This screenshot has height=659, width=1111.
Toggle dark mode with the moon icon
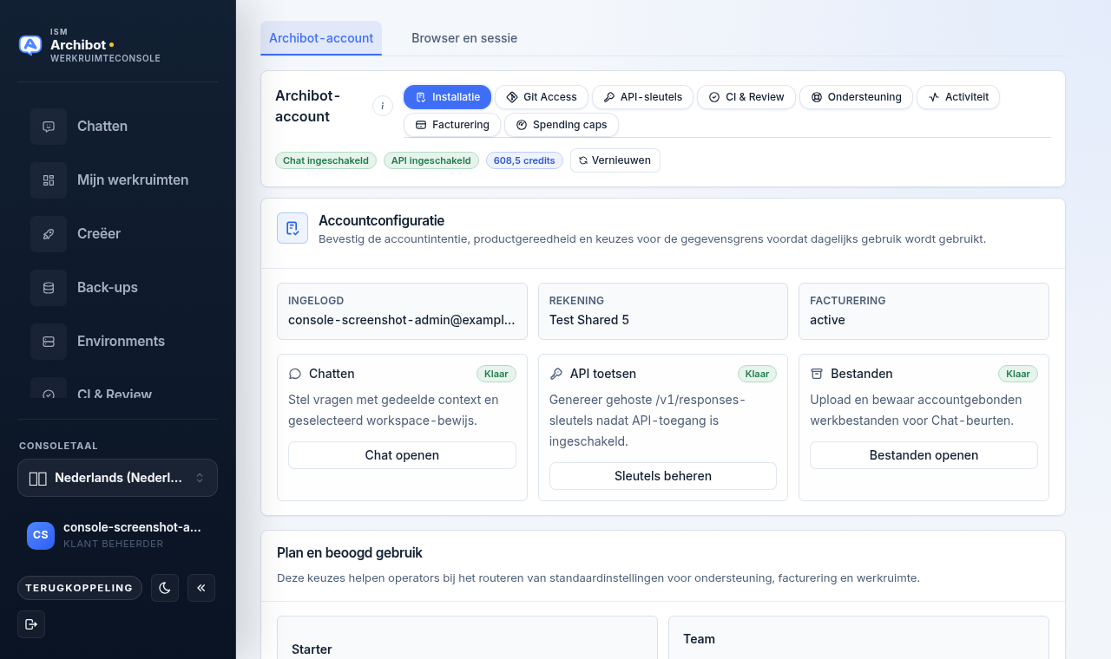point(165,588)
